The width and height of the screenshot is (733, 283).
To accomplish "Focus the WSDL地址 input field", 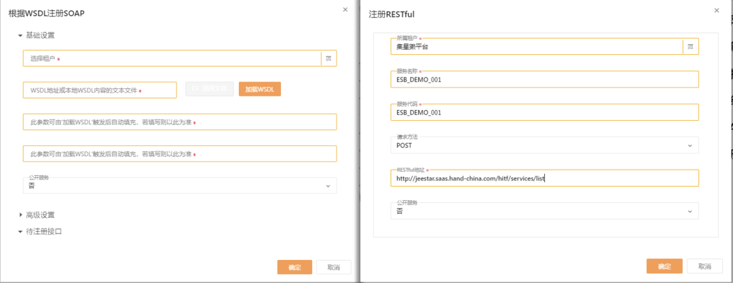I will tap(100, 90).
